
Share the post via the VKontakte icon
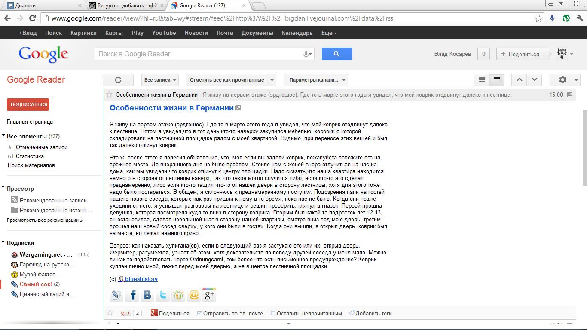pos(147,295)
